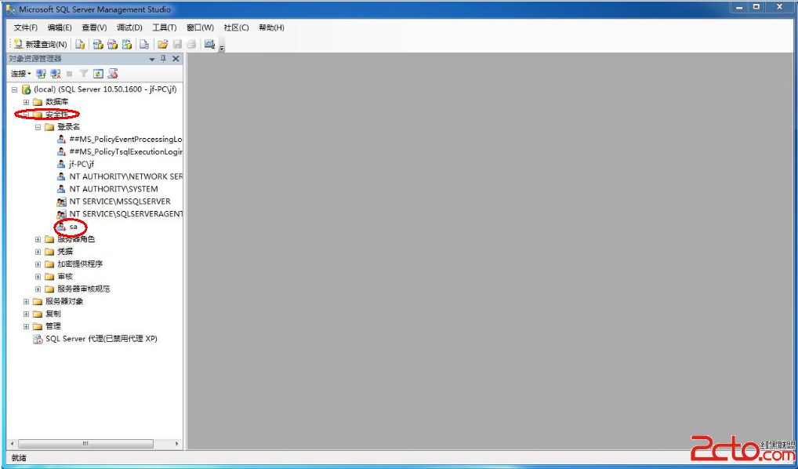Image resolution: width=798 pixels, height=469 pixels.
Task: Collapse the 登录名 (Logins) node
Action: pyautogui.click(x=37, y=126)
